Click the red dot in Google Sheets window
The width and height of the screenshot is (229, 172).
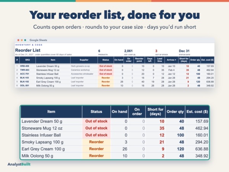(x=18, y=40)
